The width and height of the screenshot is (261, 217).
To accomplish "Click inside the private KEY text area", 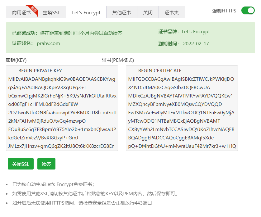I will tap(62, 108).
